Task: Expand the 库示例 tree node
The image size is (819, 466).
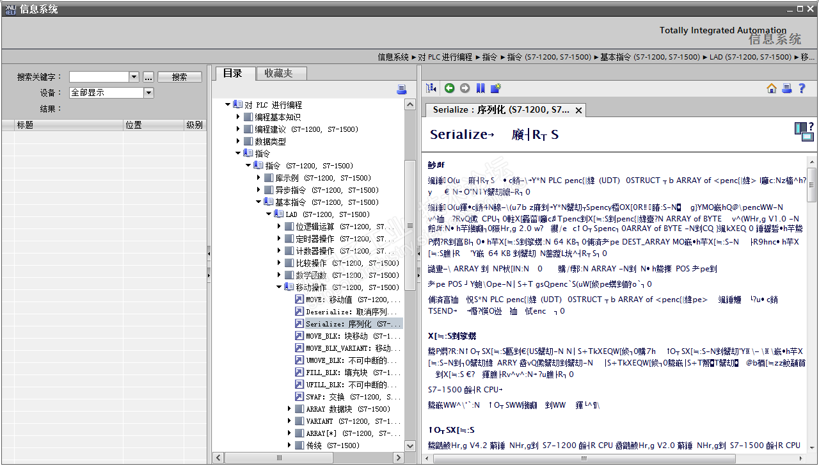Action: tap(258, 178)
